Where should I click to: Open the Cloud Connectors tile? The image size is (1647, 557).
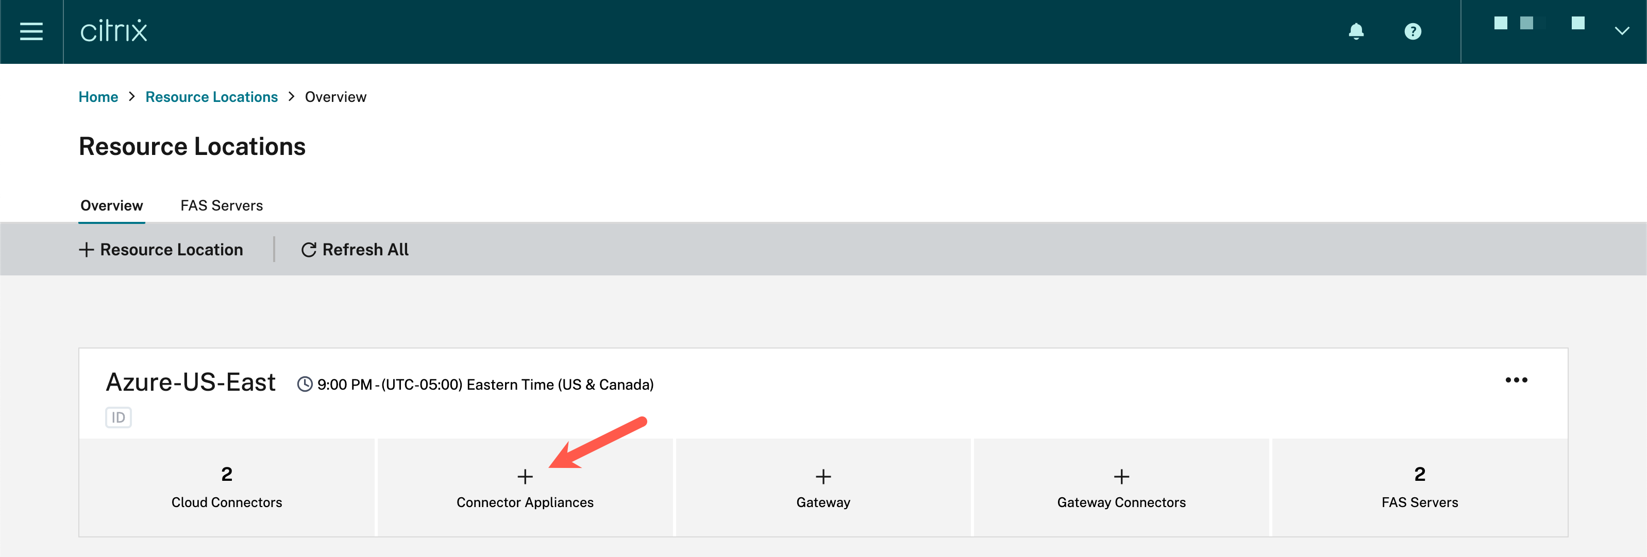226,488
